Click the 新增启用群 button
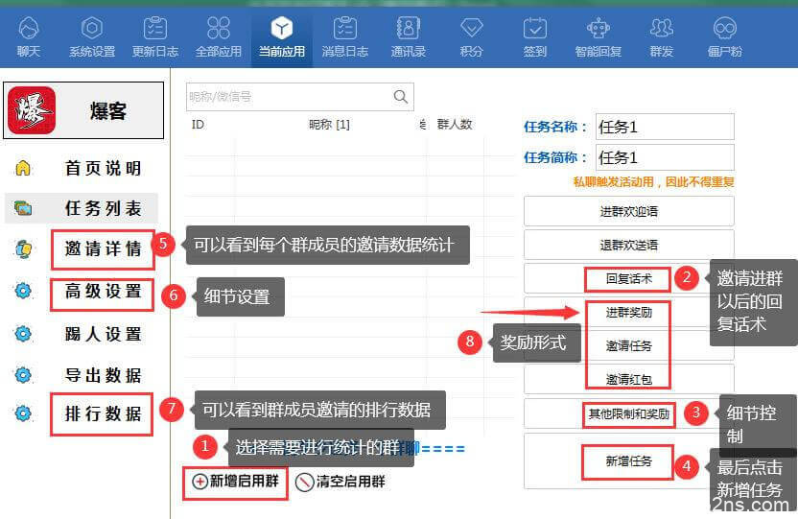798x519 pixels. (236, 482)
